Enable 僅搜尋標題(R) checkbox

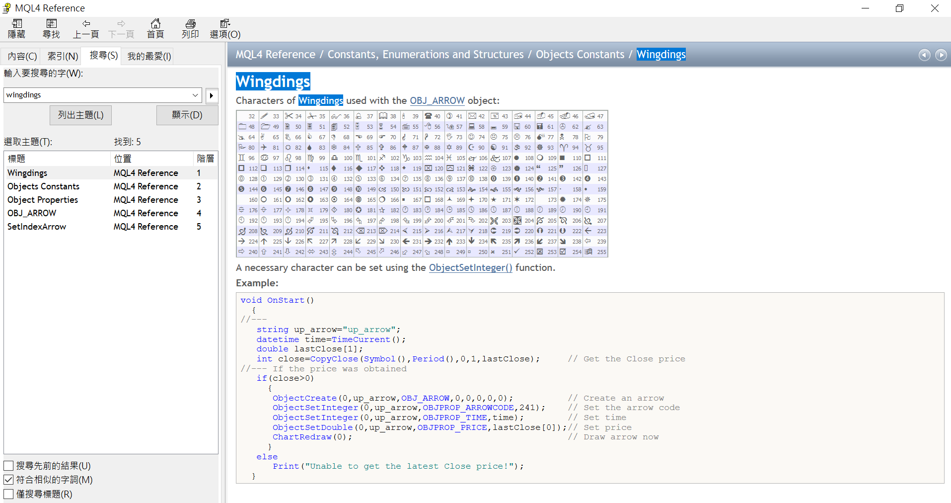point(8,494)
